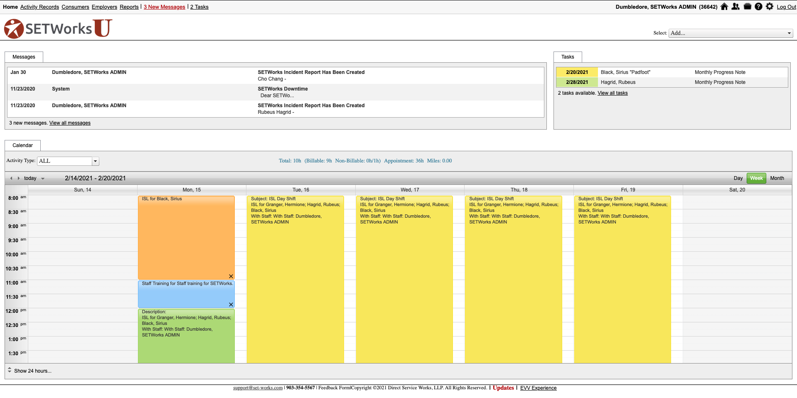797x398 pixels.
Task: Delete the orange ISL for Black, Sirius appointment
Action: 231,276
